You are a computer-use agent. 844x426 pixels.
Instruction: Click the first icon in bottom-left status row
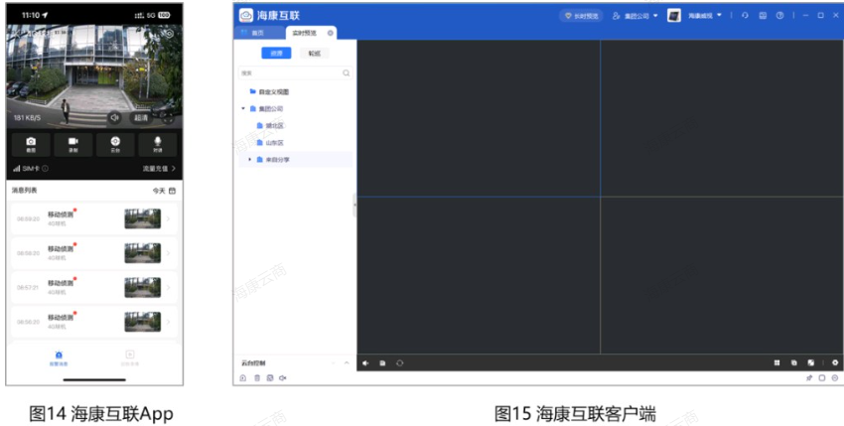tap(243, 378)
